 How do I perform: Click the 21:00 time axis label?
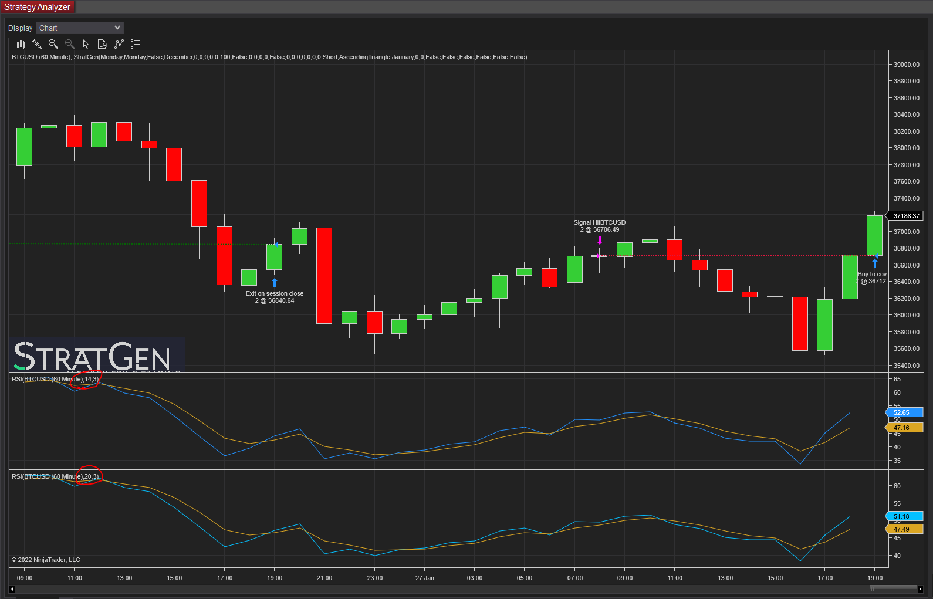tap(324, 578)
